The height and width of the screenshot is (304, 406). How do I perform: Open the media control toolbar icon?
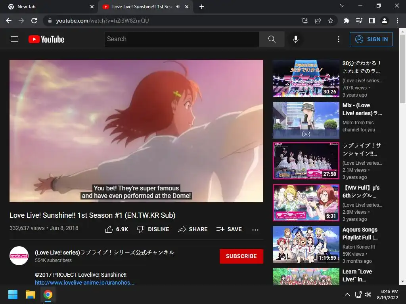(x=359, y=21)
